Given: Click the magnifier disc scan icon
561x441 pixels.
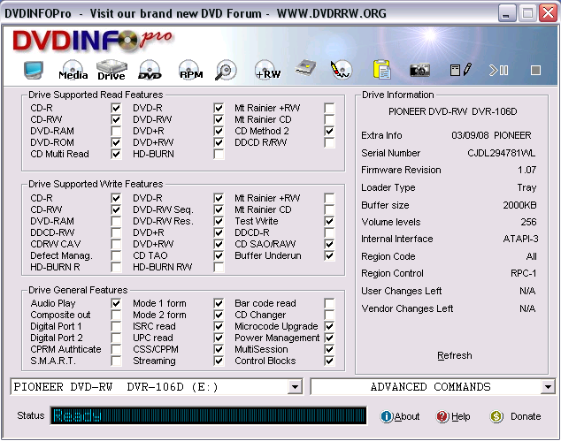Looking at the screenshot, I should (226, 70).
